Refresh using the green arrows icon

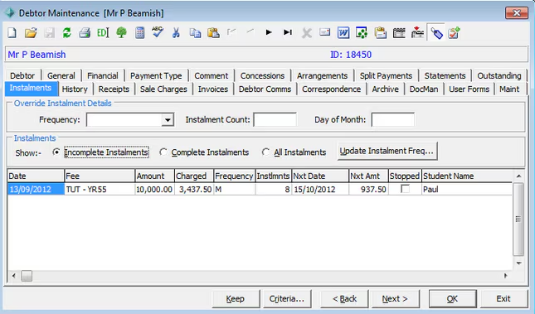[x=67, y=33]
